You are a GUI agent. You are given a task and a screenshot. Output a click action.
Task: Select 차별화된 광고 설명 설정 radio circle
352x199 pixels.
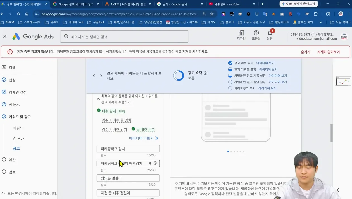click(230, 82)
